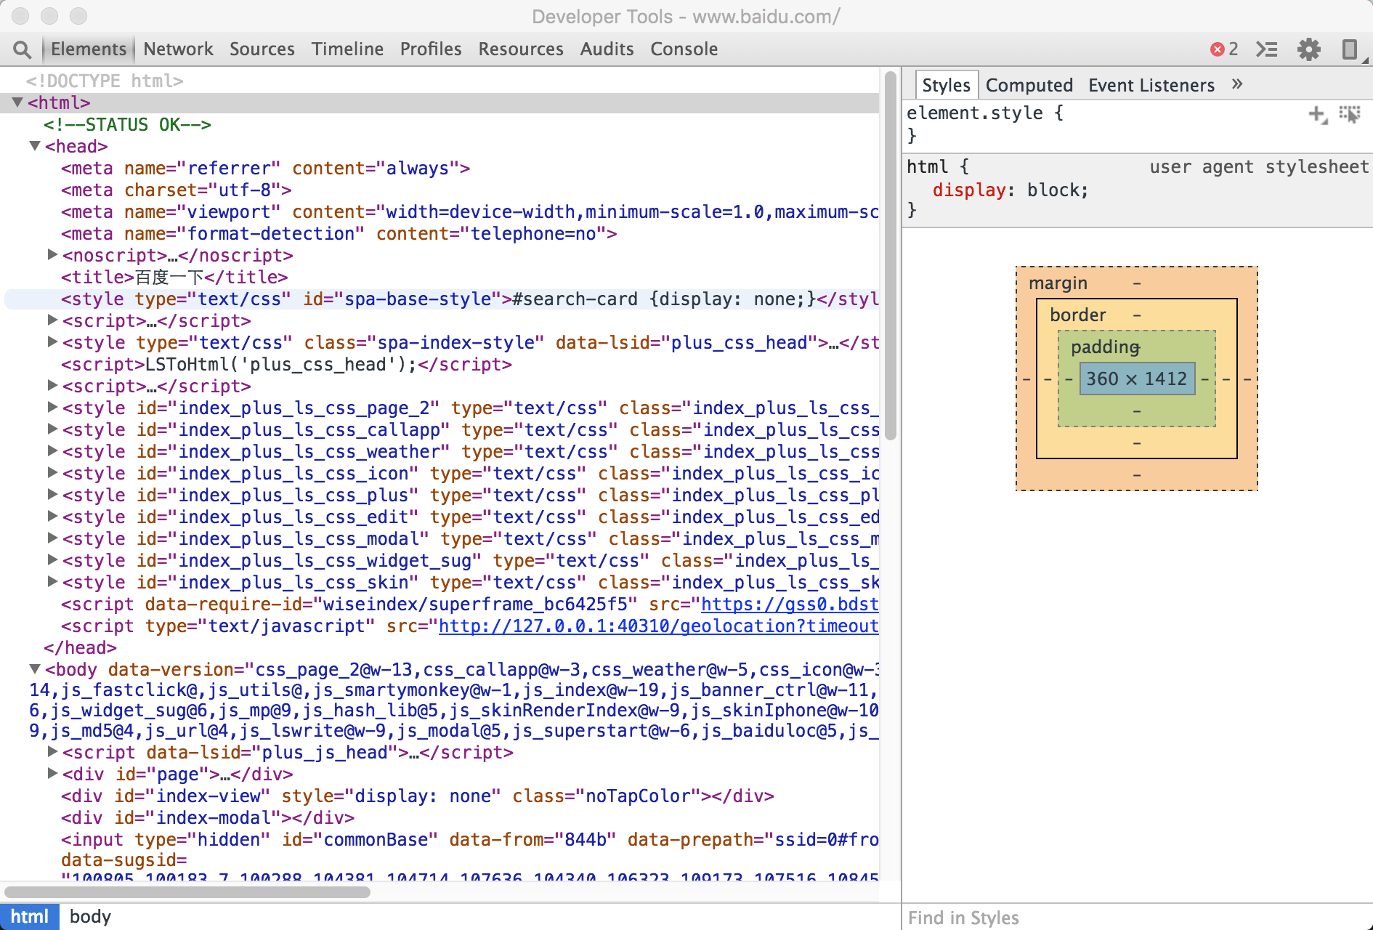The height and width of the screenshot is (930, 1373).
Task: Open the Console tab
Action: (x=684, y=49)
